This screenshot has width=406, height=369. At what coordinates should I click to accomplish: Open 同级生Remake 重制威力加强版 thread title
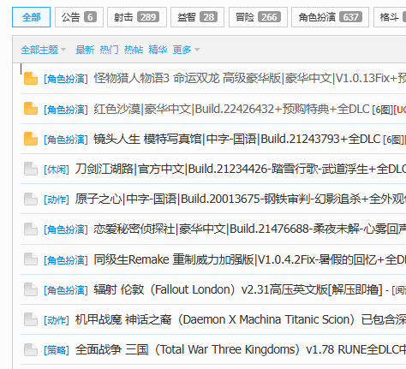coord(250,259)
